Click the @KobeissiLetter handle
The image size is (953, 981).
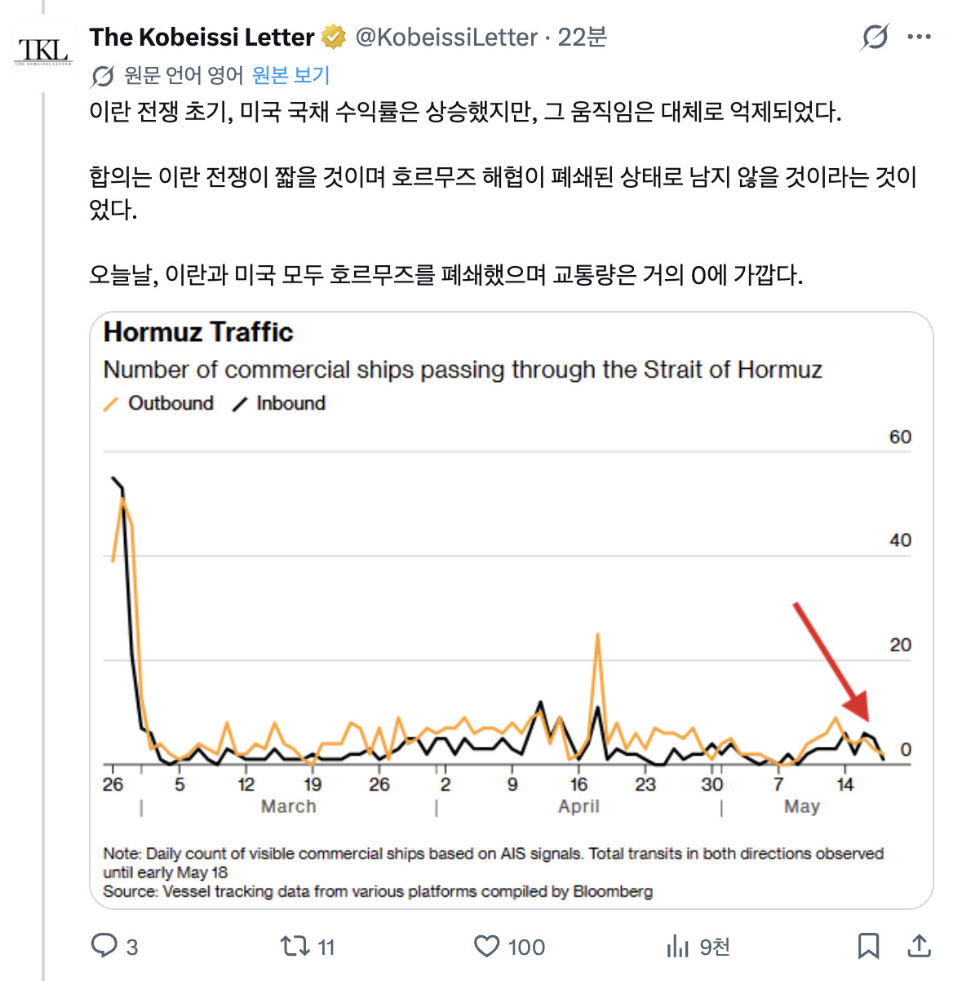[446, 37]
